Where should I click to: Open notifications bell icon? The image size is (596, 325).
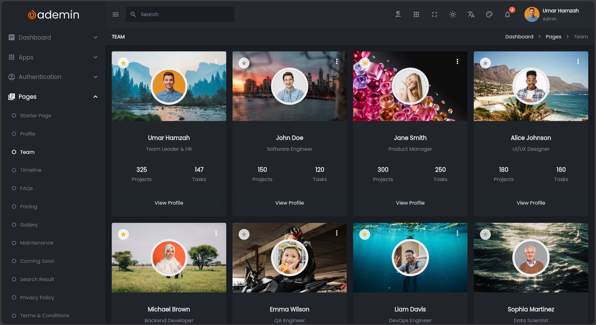click(508, 15)
